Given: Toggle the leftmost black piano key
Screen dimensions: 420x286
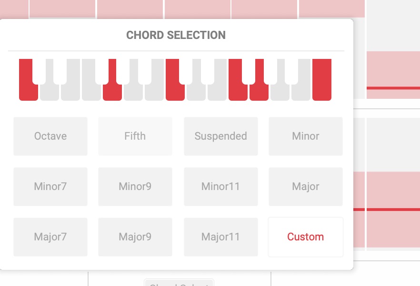Looking at the screenshot, I should 39,70.
